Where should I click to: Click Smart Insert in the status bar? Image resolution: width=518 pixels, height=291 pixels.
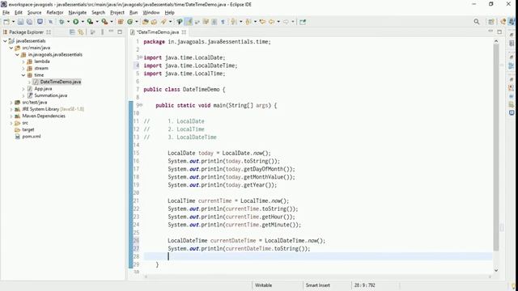pos(317,285)
